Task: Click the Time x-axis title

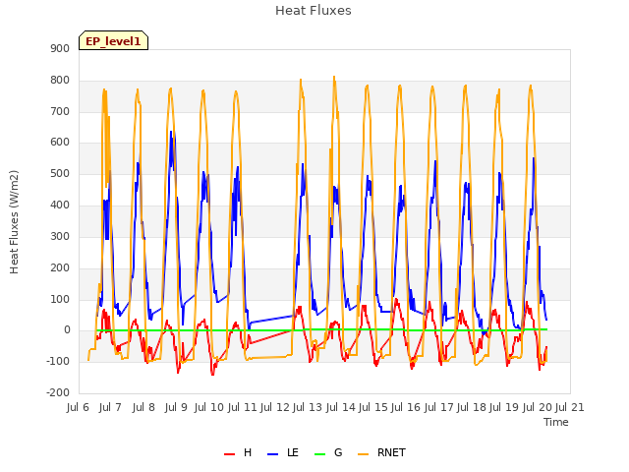Action: click(556, 422)
